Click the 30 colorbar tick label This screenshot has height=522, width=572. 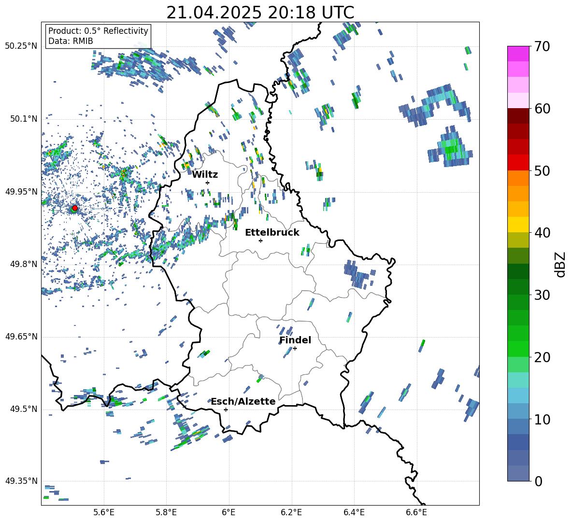click(542, 295)
